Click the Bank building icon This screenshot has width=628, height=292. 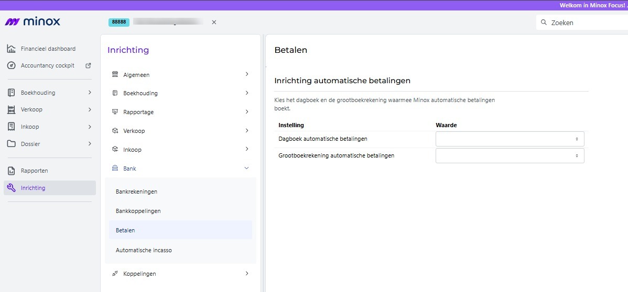115,168
